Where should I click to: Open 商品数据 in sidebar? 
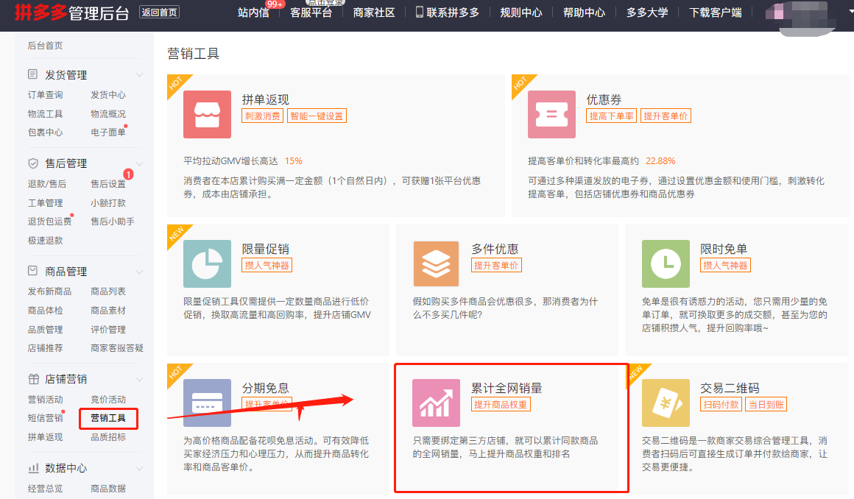[107, 489]
